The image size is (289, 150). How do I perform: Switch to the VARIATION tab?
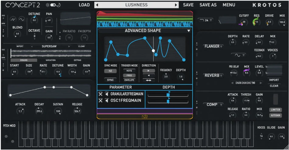point(50,60)
